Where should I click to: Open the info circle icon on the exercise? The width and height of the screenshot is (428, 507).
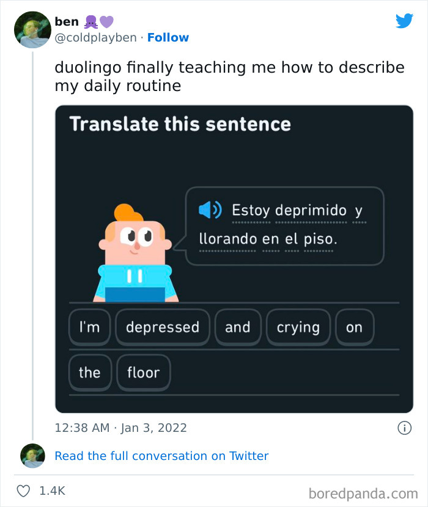tap(406, 428)
